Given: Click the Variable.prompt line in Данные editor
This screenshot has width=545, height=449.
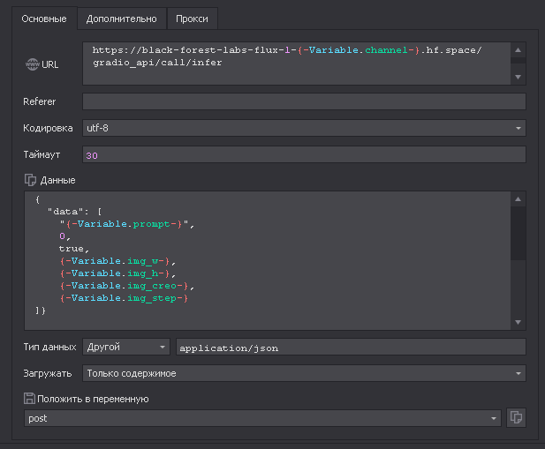Looking at the screenshot, I should pyautogui.click(x=126, y=224).
